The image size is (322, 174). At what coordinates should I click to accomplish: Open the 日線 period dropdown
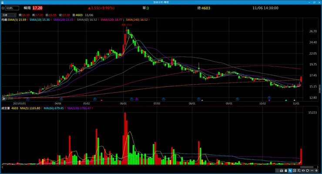tap(9, 15)
